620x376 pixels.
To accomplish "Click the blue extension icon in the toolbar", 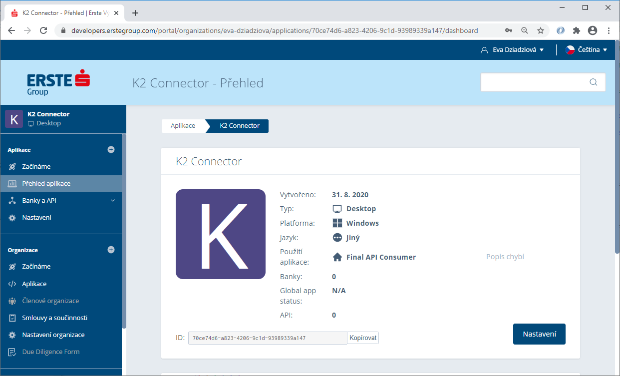I will pos(561,30).
